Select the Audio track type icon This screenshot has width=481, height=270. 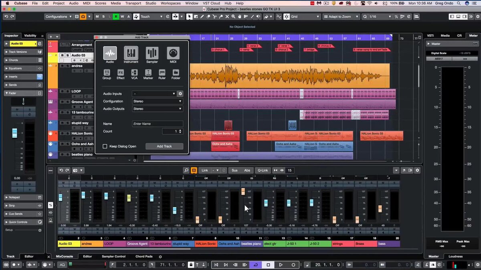tap(110, 53)
